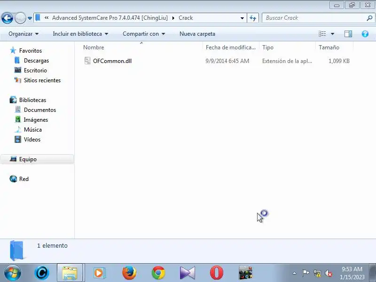Open the Imágenes library
Viewport: 376px width, 282px height.
tap(36, 120)
